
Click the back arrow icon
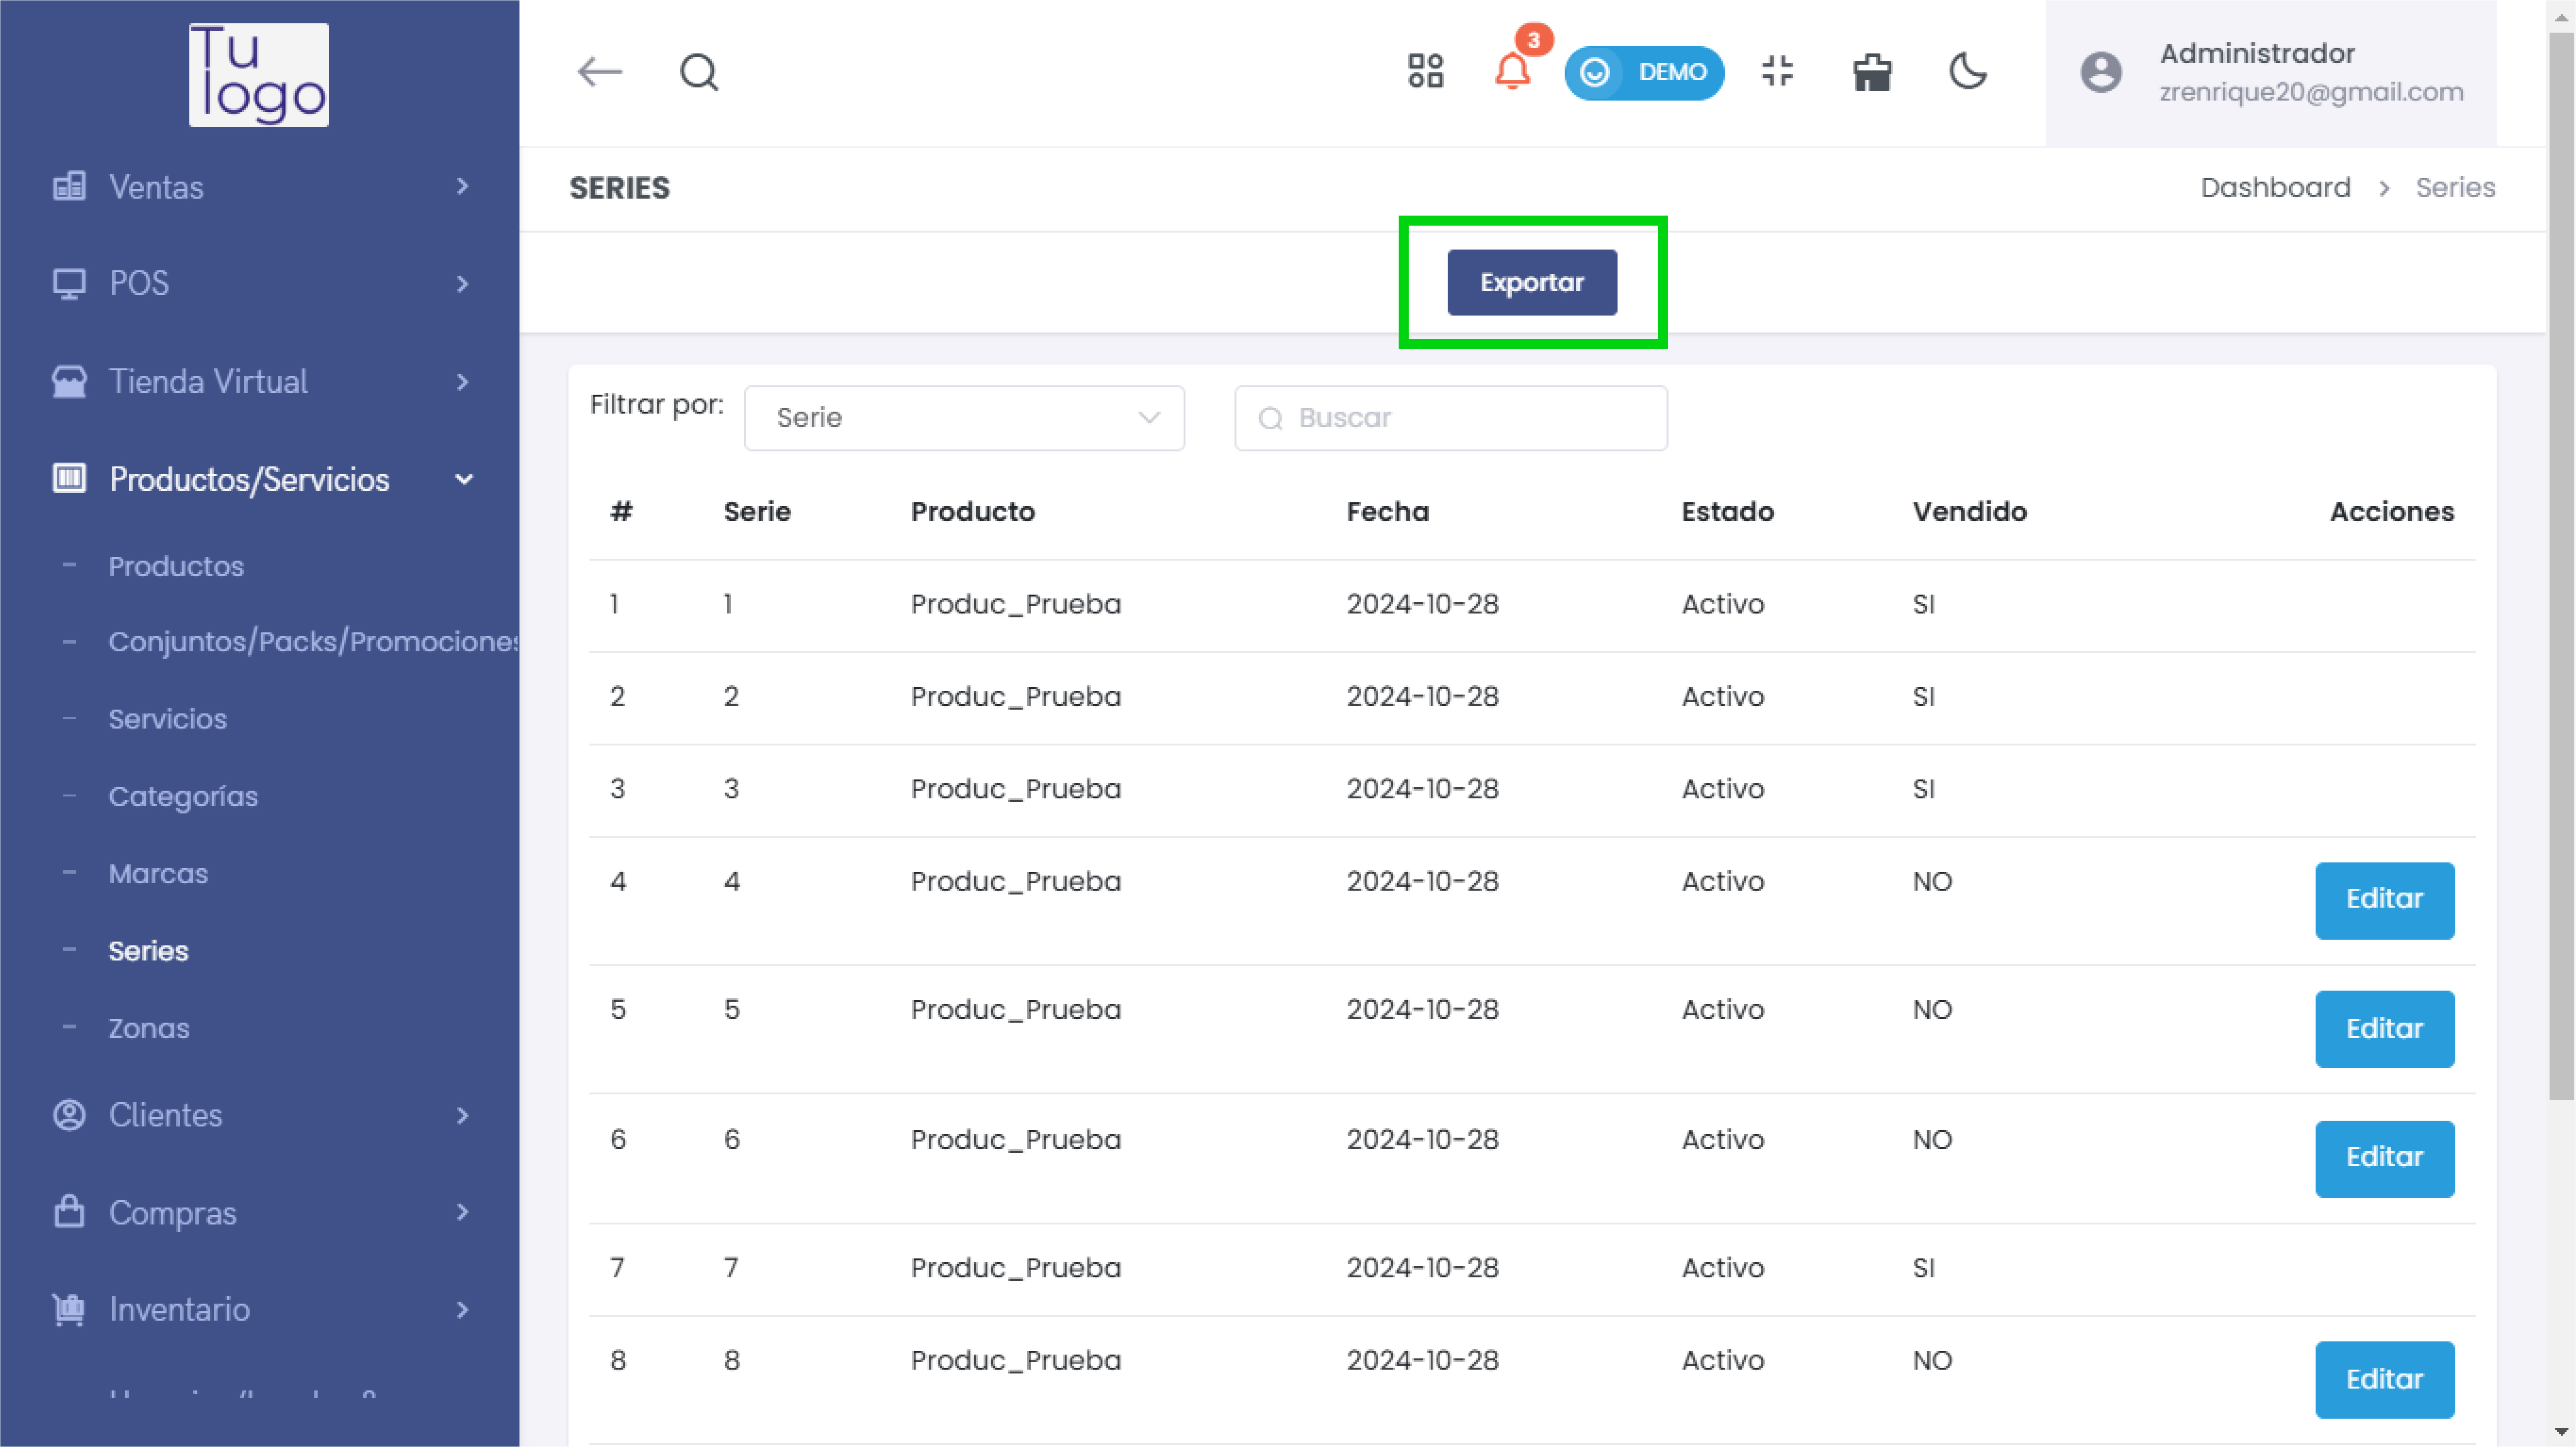tap(600, 72)
